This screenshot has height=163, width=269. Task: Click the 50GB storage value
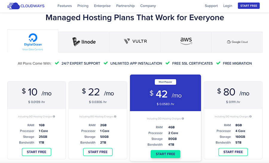coord(104,137)
